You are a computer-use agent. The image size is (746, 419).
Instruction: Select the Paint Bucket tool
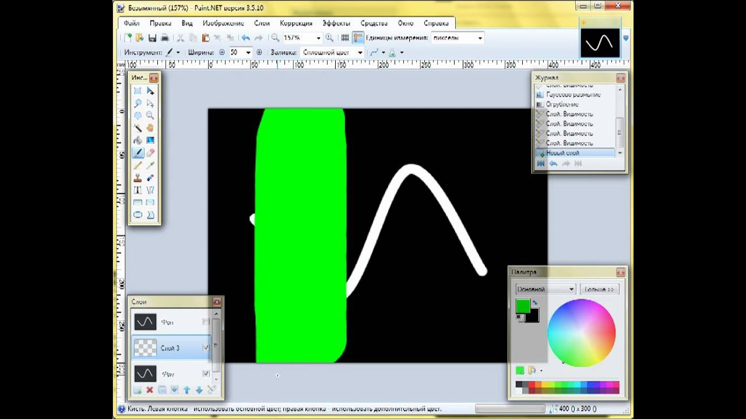(138, 140)
